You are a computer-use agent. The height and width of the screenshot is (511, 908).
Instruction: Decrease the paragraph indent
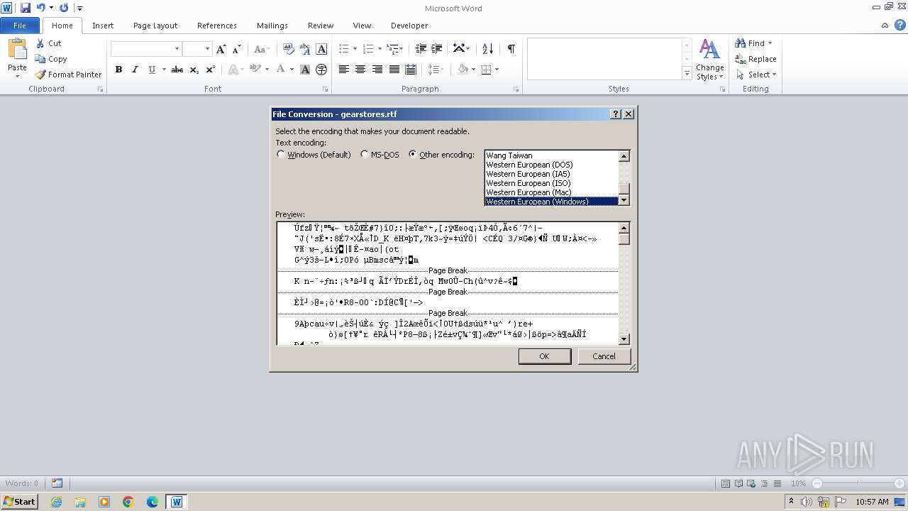pyautogui.click(x=421, y=49)
